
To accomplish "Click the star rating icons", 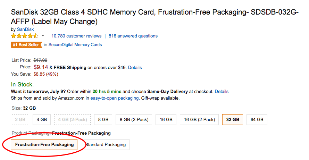I will tap(25, 36).
